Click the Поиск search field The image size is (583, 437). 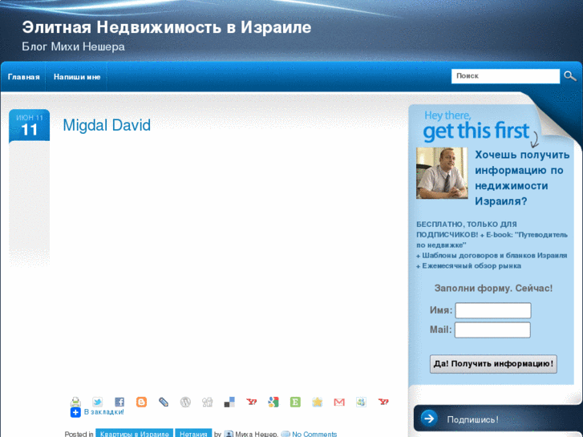click(x=505, y=76)
